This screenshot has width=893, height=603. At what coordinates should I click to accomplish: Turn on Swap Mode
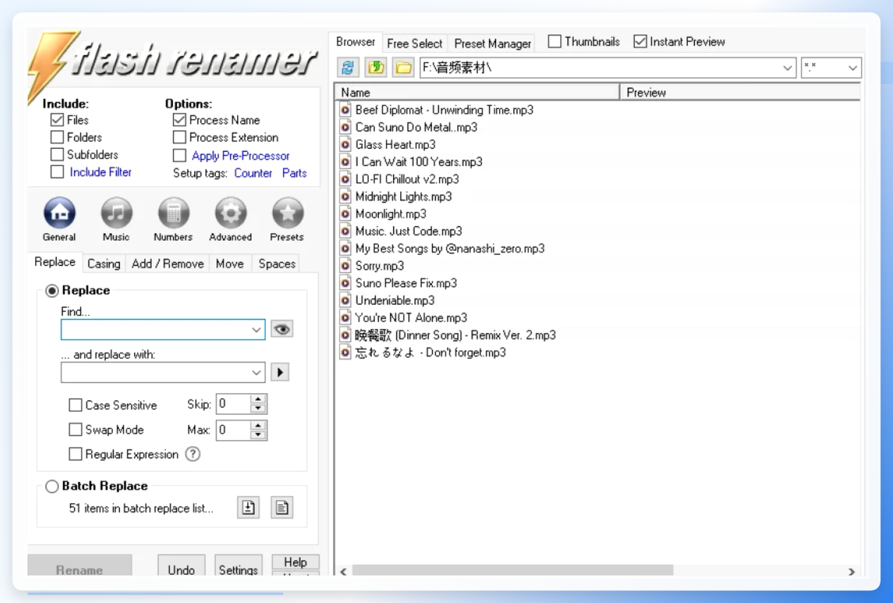coord(75,429)
